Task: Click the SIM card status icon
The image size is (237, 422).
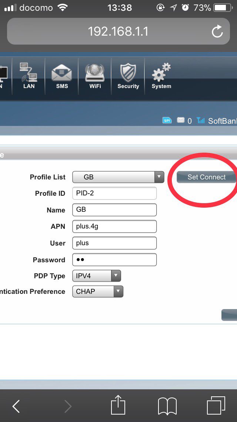Action: coord(167,120)
